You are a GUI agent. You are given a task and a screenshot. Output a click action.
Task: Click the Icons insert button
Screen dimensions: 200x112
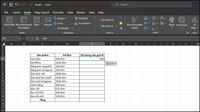[58, 23]
